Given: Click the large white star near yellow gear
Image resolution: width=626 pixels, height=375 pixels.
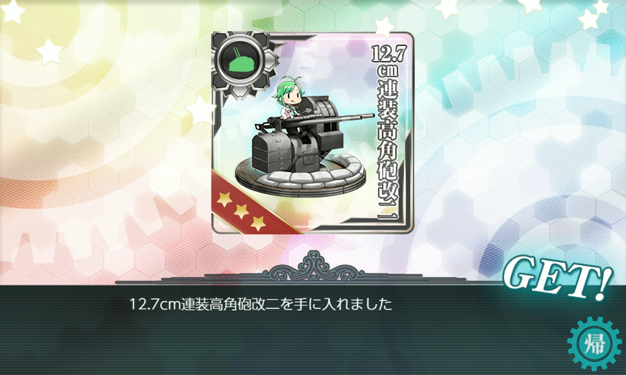Looking at the screenshot, I should pos(49,51).
